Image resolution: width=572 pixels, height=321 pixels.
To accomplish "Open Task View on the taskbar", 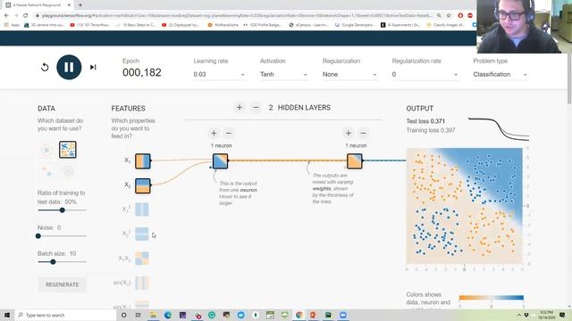I will pyautogui.click(x=139, y=315).
